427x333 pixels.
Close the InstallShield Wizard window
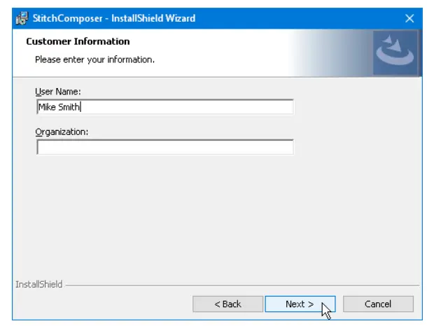(x=409, y=18)
